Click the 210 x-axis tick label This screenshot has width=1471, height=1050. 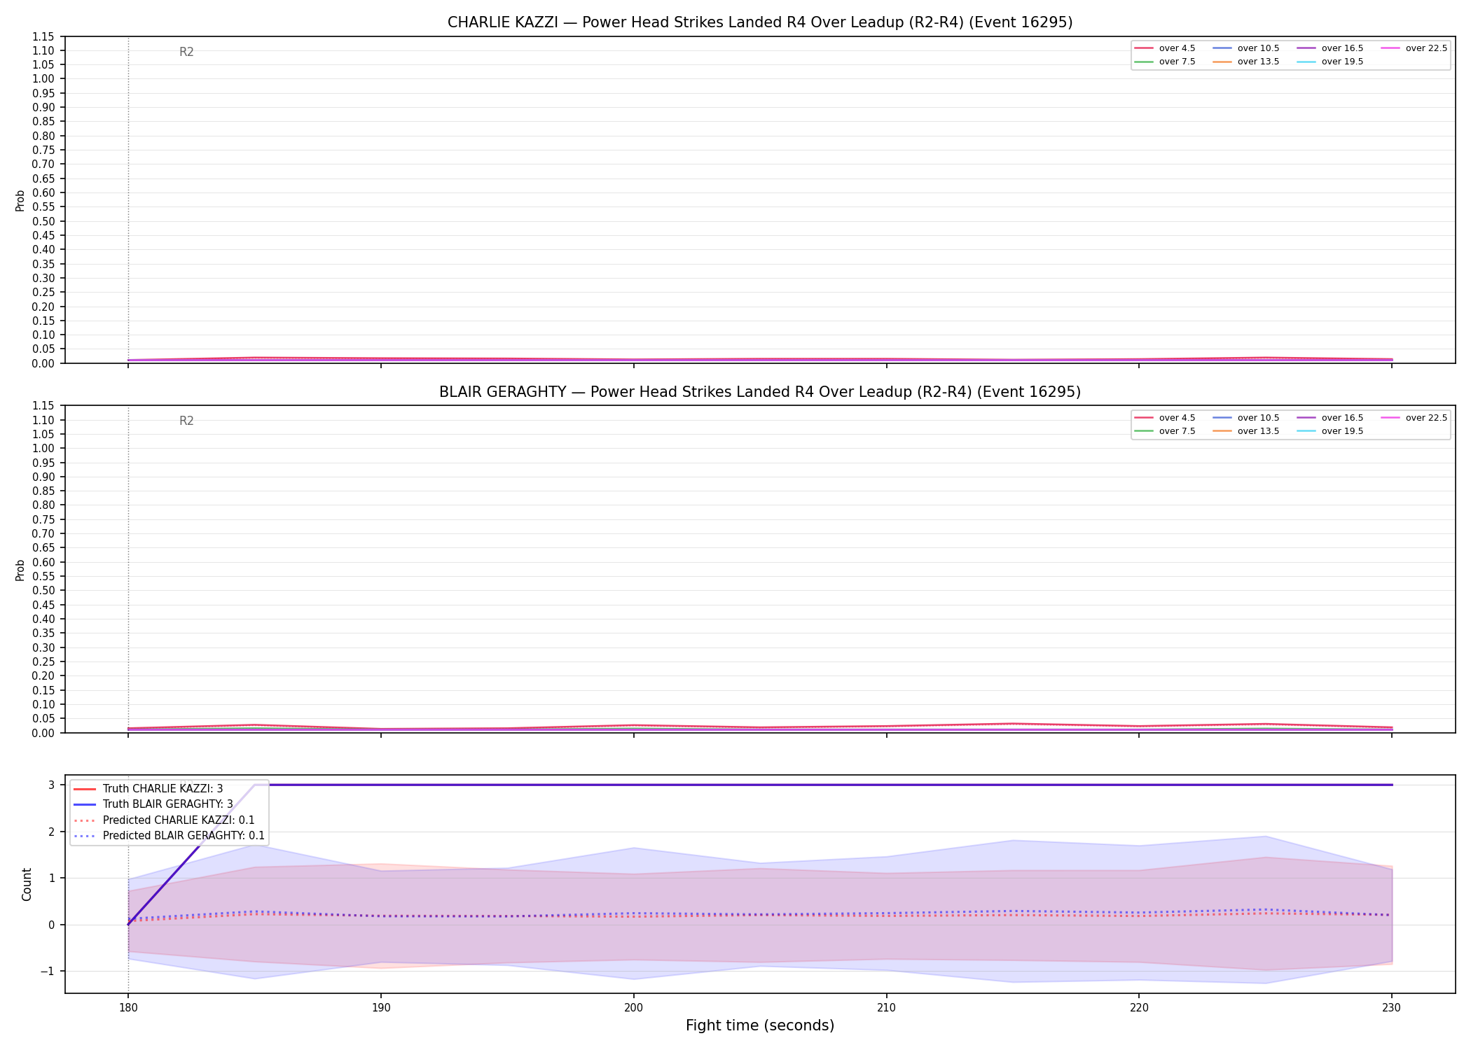tap(886, 1008)
